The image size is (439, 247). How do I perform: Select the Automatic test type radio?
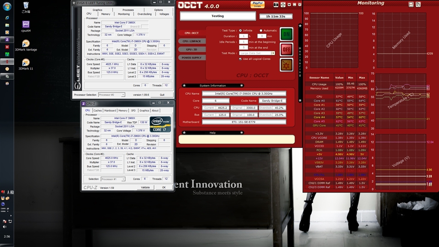click(x=261, y=30)
